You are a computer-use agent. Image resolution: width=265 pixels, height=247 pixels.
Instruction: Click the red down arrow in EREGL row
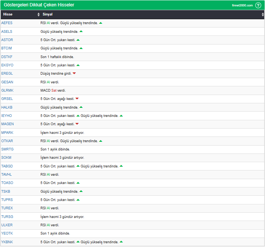click(74, 74)
